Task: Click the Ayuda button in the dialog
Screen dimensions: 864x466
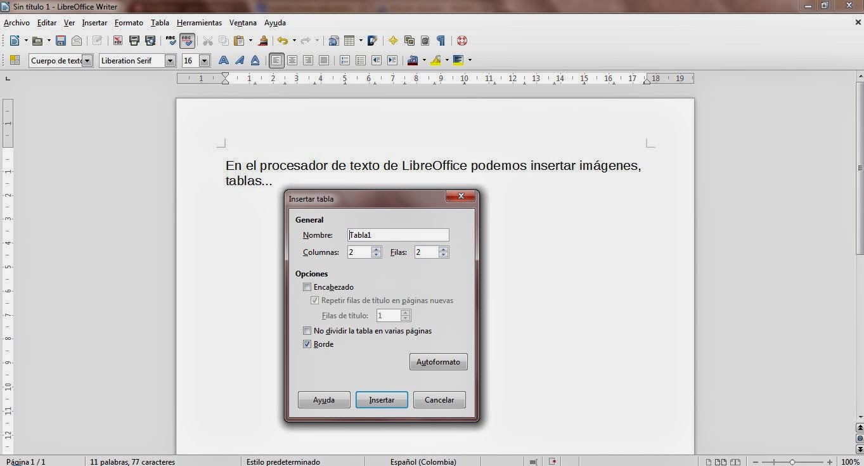Action: click(x=324, y=400)
